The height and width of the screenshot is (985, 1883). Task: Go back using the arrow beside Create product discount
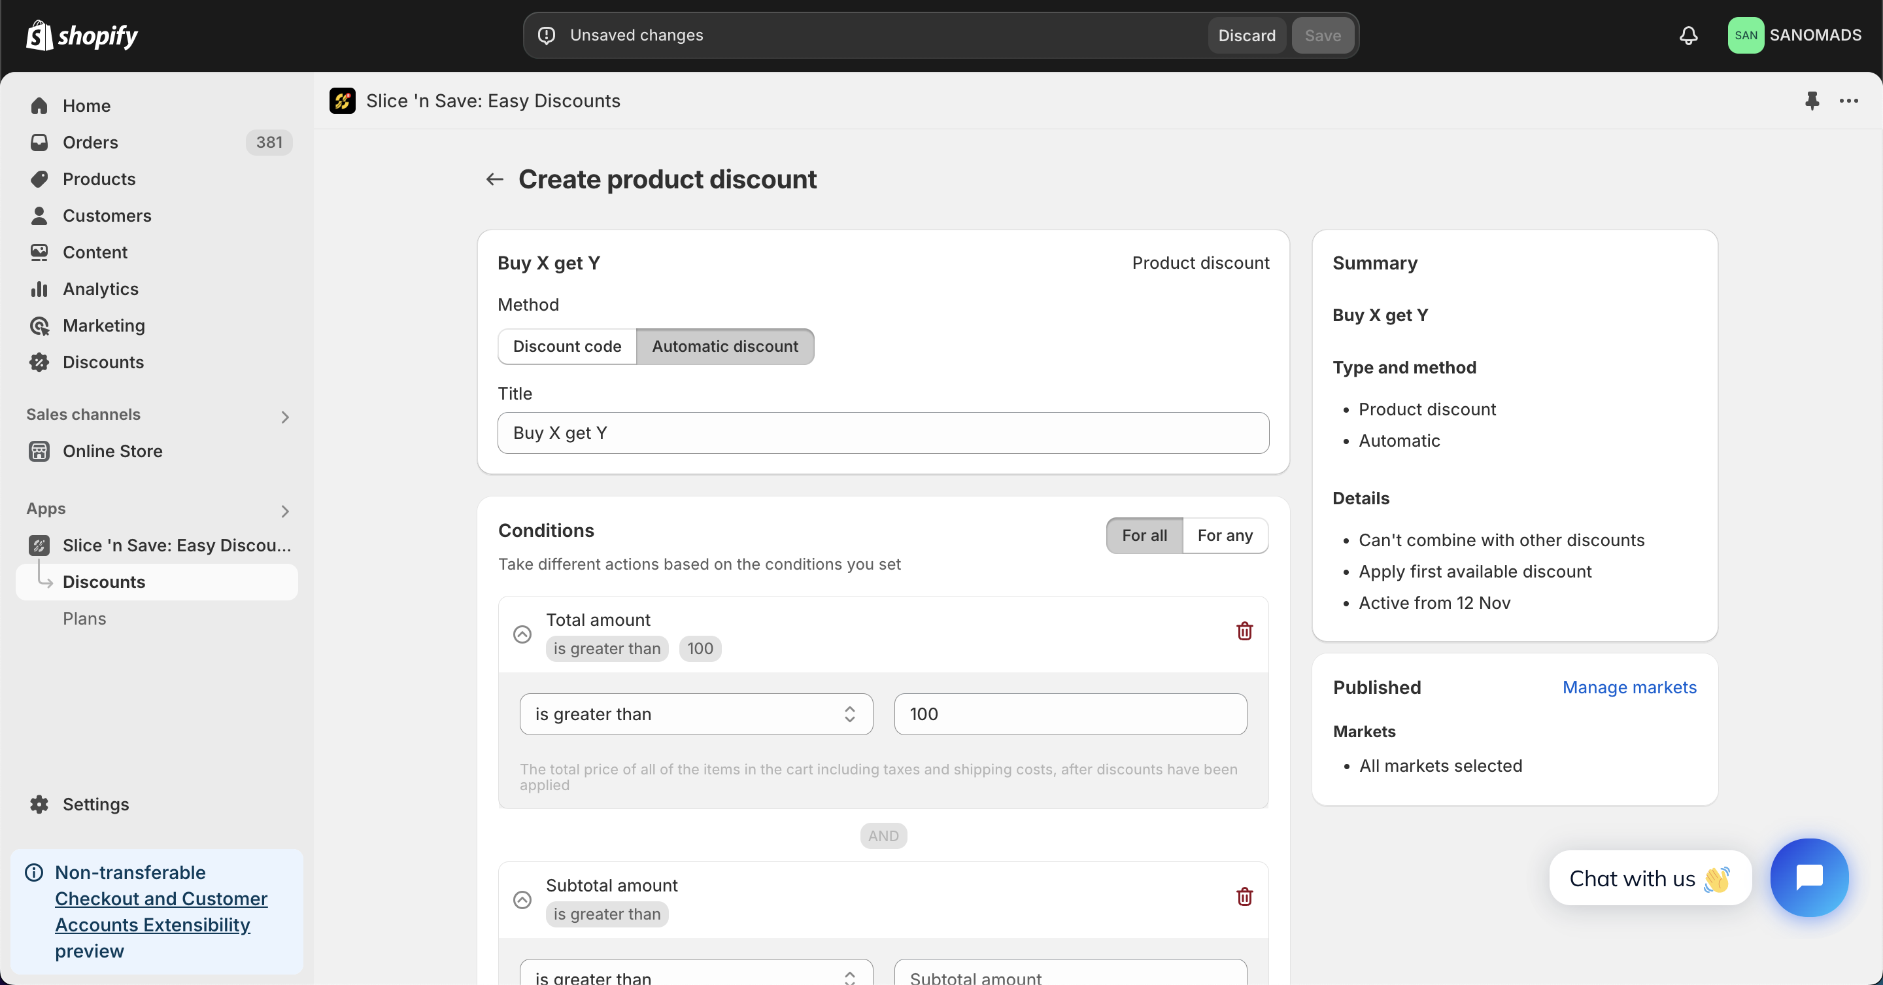tap(495, 179)
